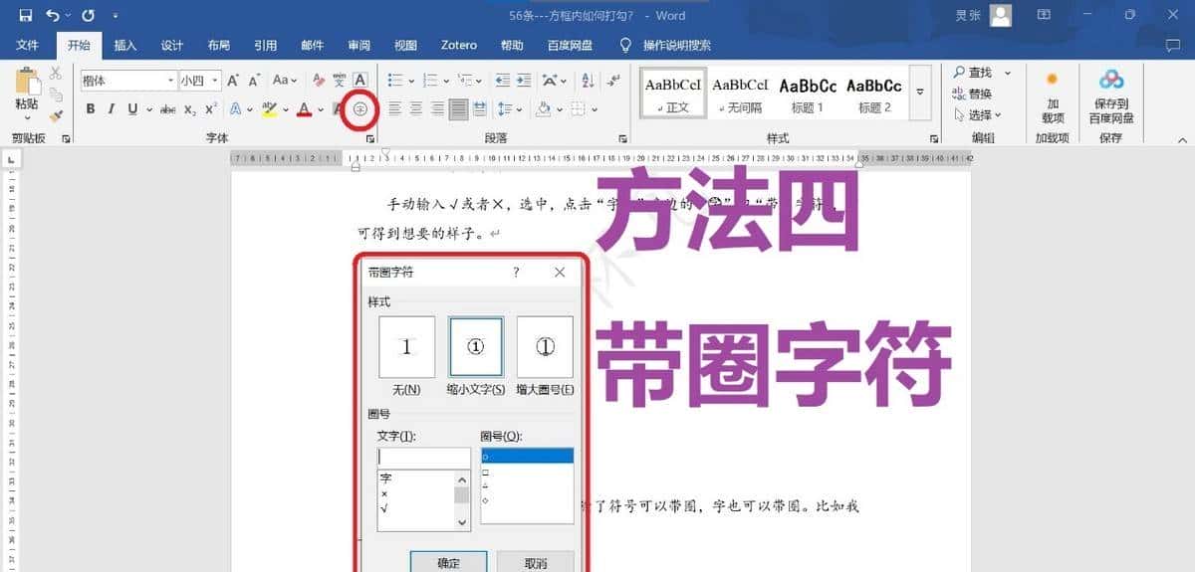Switch to the 插入 tab
This screenshot has height=572, width=1195.
pyautogui.click(x=125, y=45)
